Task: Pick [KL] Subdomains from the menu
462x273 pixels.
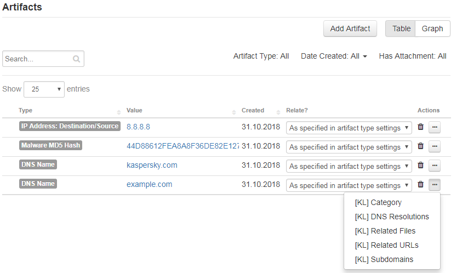Action: click(384, 259)
